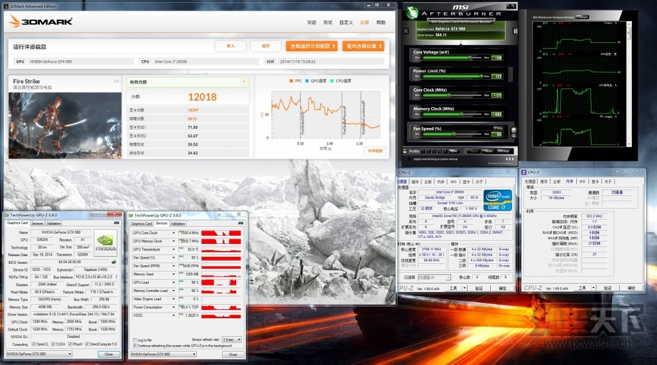Viewport: 657px width, 365px height.
Task: Toggle the Fan Speed Auto button in Afterburner
Action: (498, 128)
